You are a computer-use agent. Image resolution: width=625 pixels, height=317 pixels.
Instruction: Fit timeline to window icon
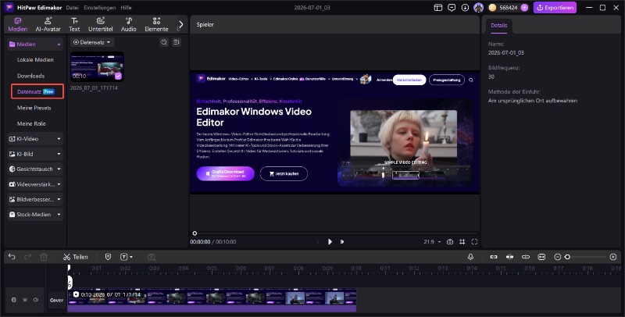click(541, 257)
